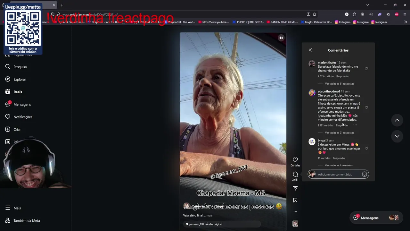Viewport: 410px width, 231px height.
Task: Close the Comentários panel
Action: 310,50
